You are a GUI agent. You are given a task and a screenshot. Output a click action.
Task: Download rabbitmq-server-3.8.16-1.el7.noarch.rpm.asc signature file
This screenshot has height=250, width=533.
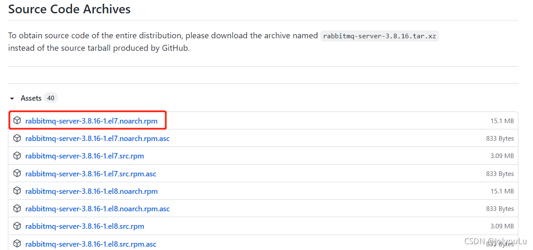point(98,139)
